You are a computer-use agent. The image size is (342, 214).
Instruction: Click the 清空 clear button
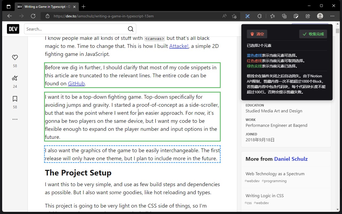tap(257, 34)
